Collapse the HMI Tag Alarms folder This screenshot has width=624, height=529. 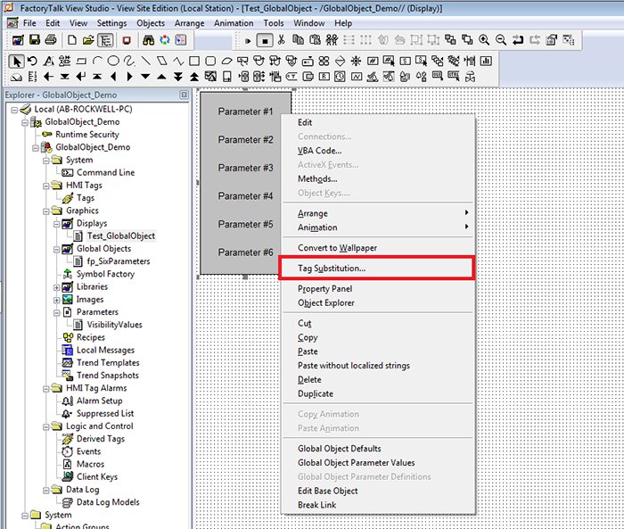click(x=46, y=389)
